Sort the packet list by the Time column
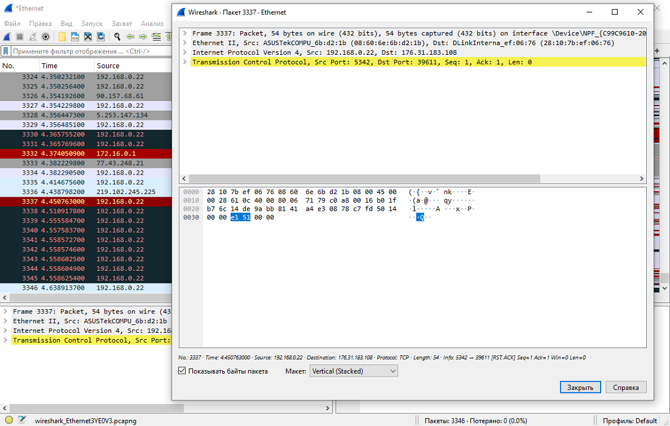 [x=67, y=65]
